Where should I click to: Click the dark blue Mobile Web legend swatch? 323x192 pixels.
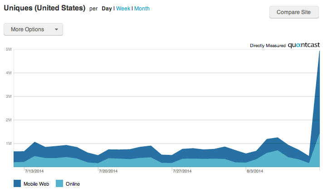tap(17, 183)
